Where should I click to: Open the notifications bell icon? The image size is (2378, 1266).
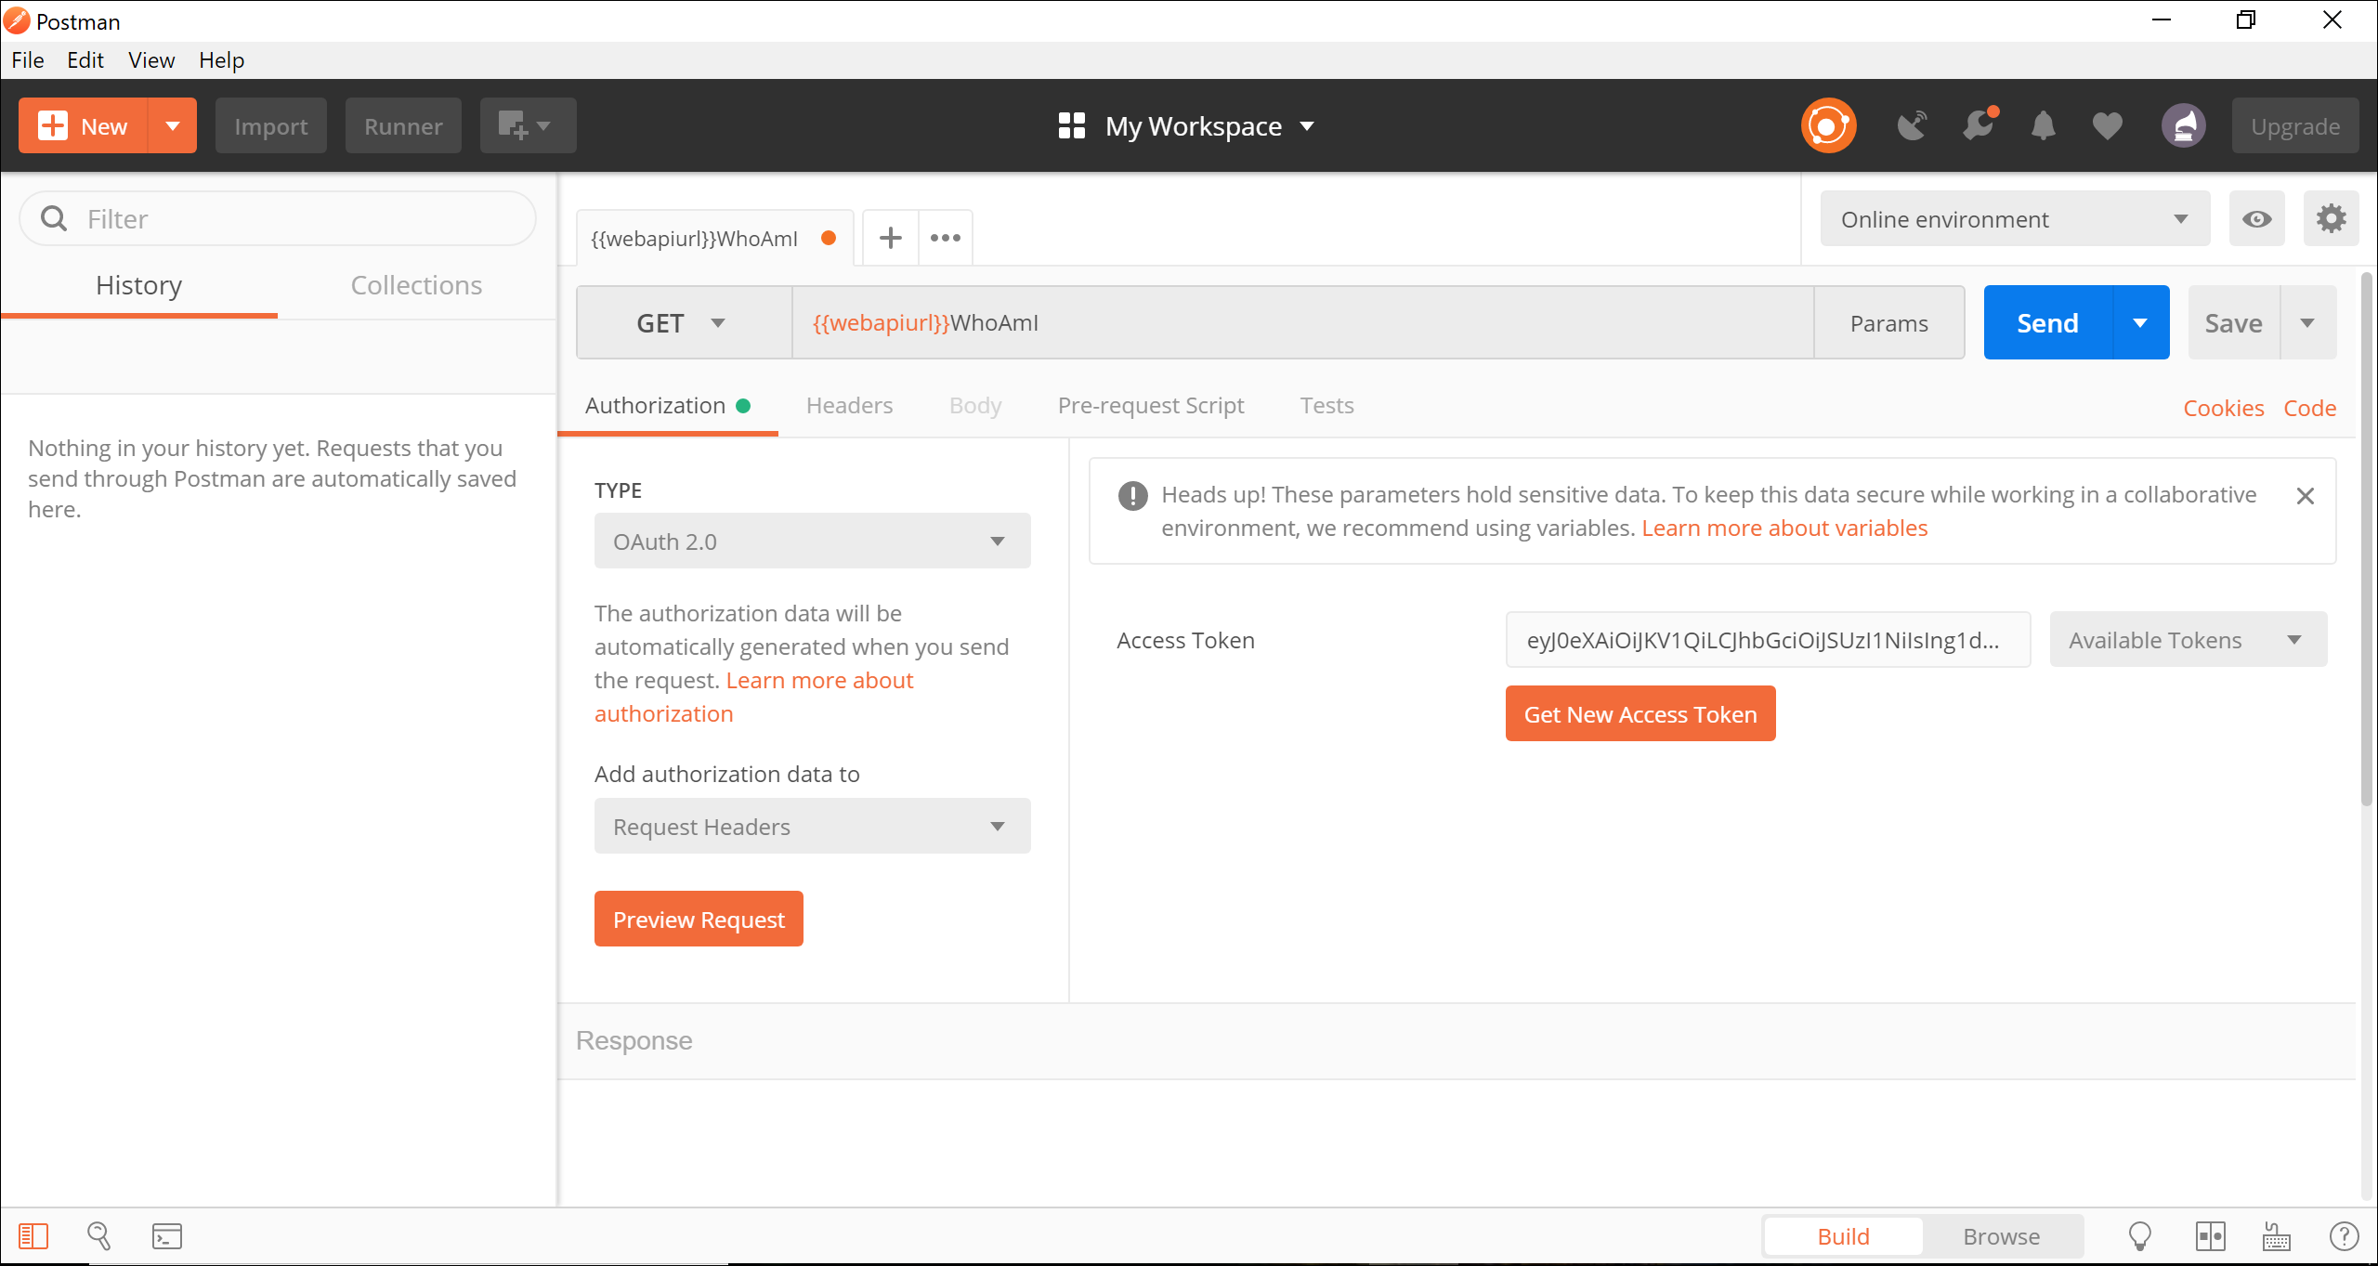2043,125
